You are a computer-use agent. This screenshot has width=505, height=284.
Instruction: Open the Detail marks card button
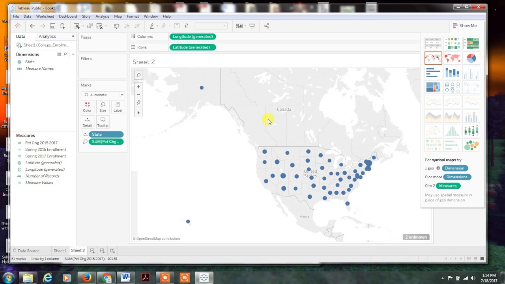pyautogui.click(x=87, y=122)
